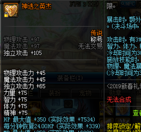Switch to the 装扮 tab

(x=55, y=93)
